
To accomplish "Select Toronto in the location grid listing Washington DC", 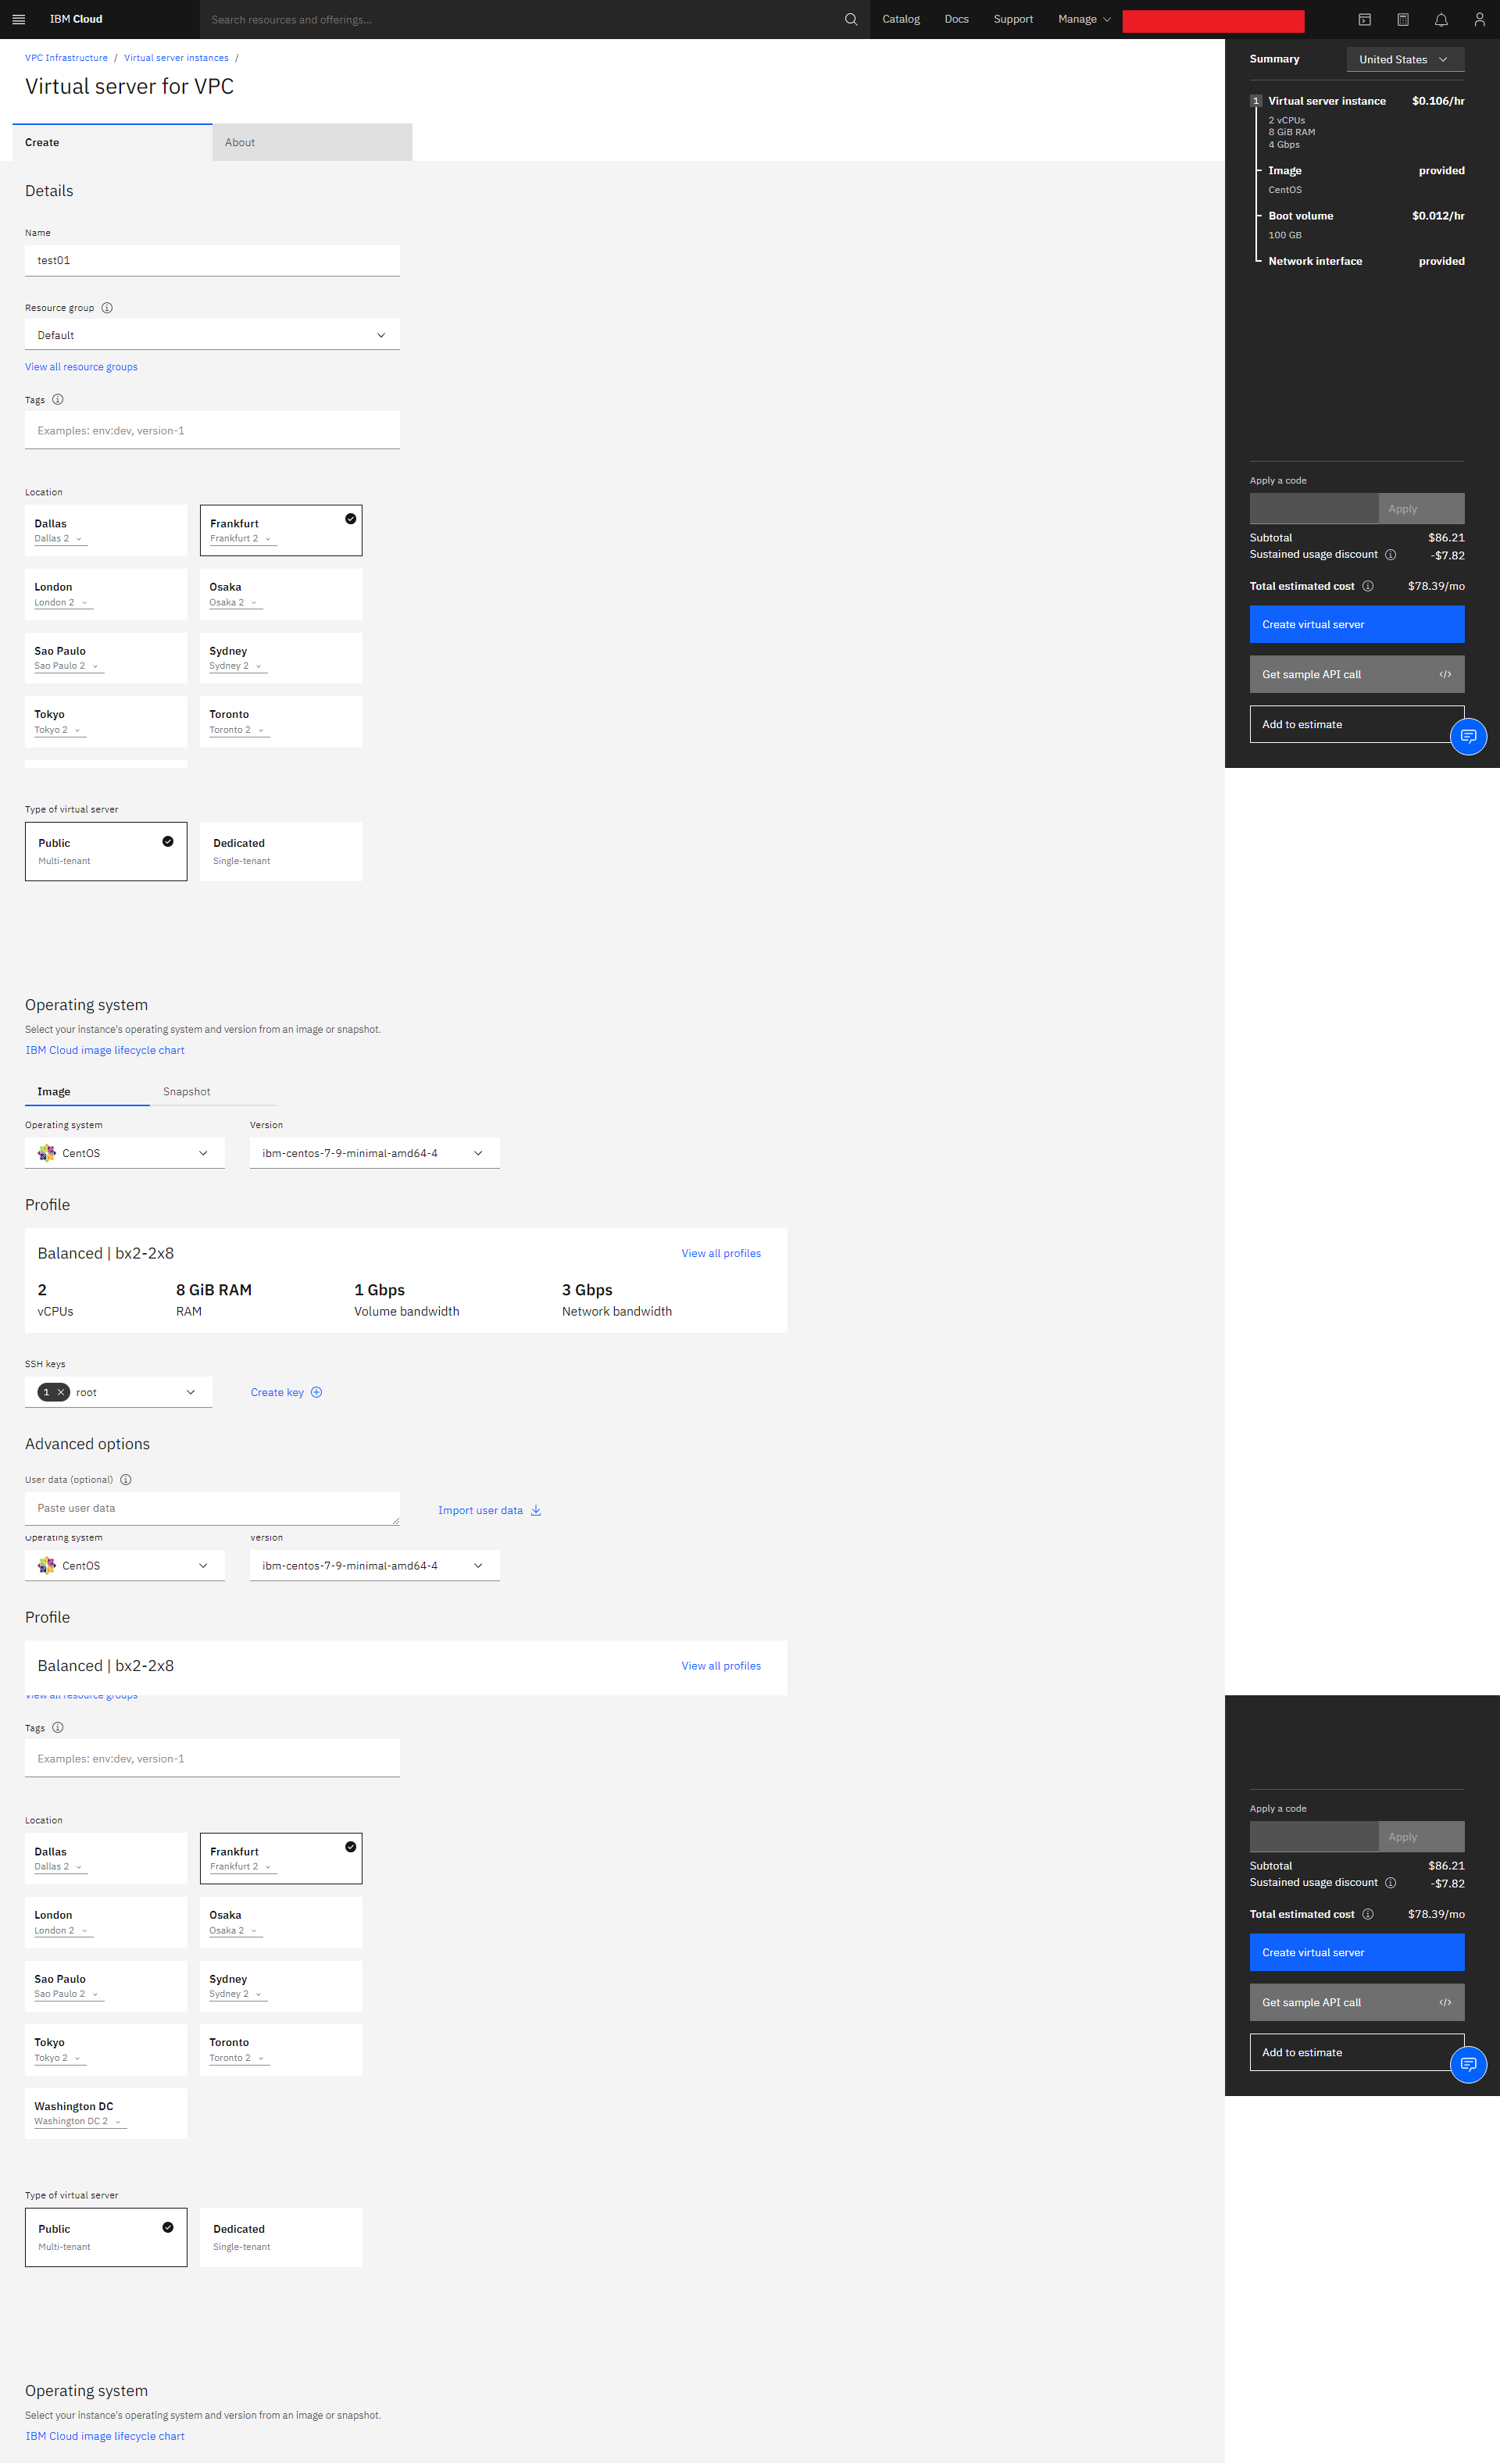I will point(281,2049).
